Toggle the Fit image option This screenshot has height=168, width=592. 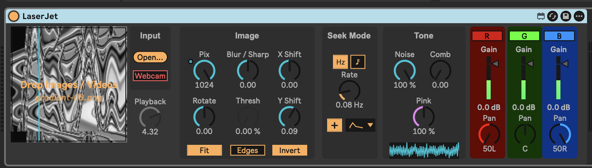(204, 150)
